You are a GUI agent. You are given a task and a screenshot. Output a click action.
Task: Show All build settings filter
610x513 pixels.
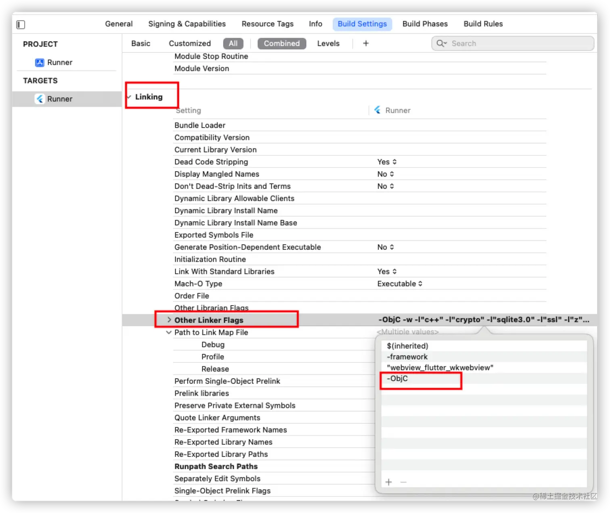(x=233, y=43)
